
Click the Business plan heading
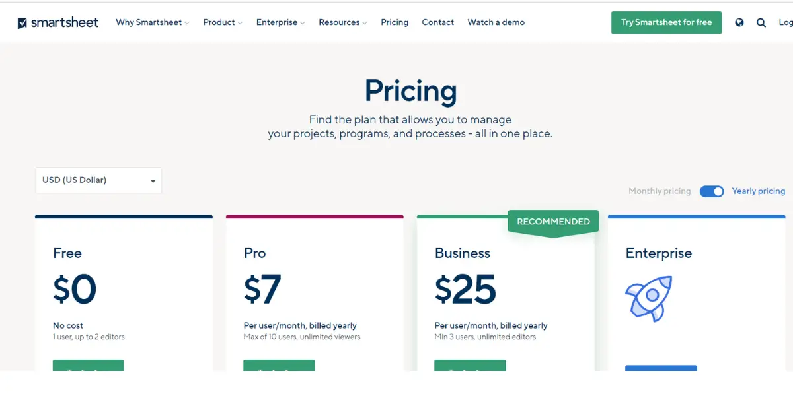463,253
